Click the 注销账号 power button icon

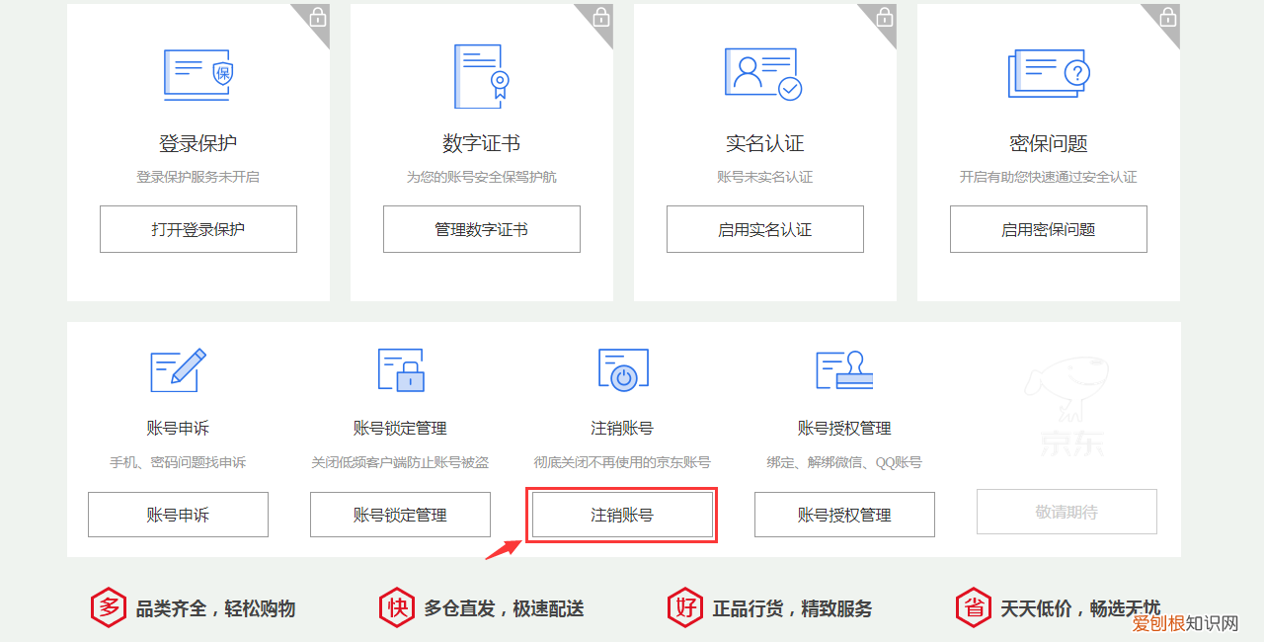[x=622, y=370]
